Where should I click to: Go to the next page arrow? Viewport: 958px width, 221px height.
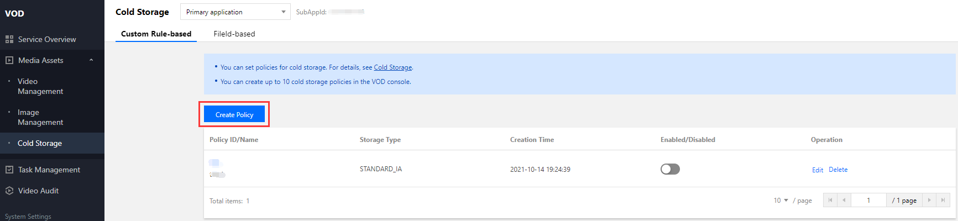point(929,200)
